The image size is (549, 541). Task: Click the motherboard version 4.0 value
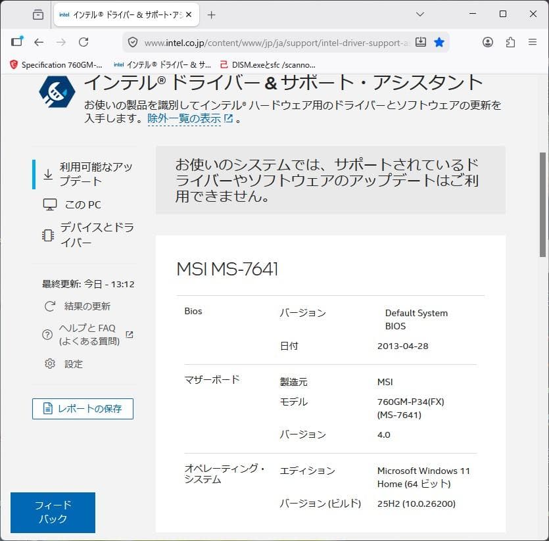click(x=384, y=435)
